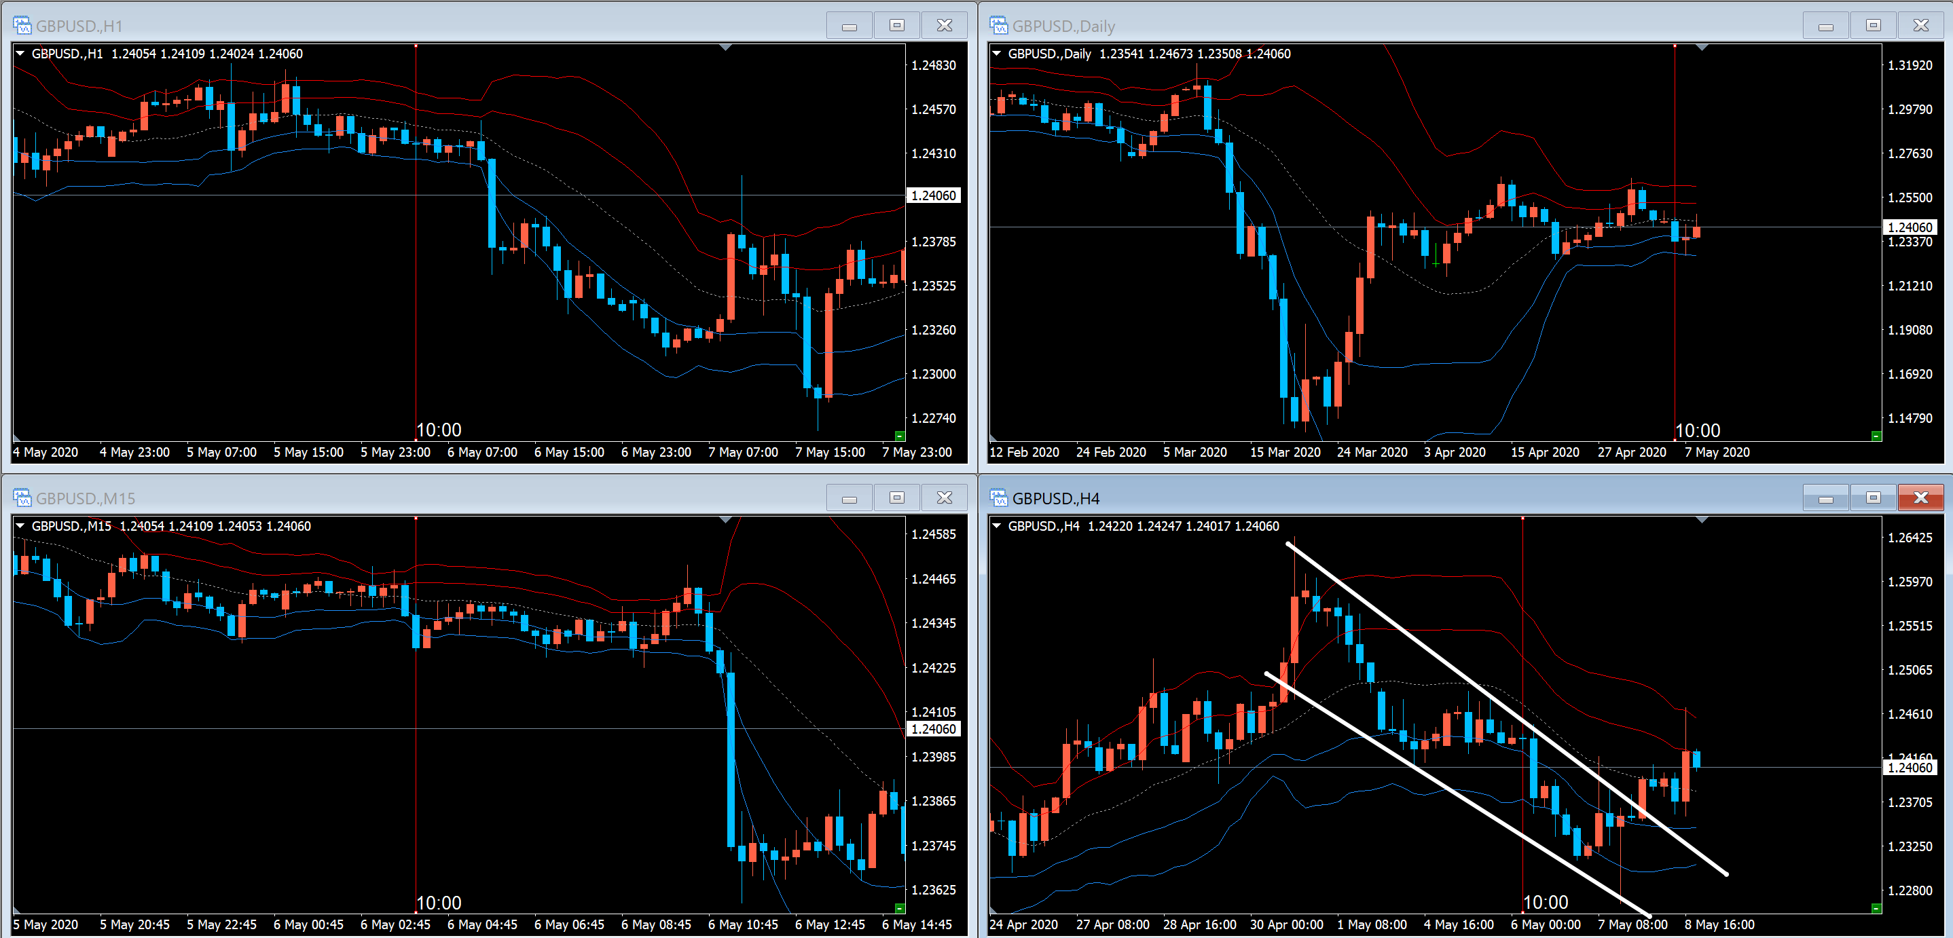
Task: Click the GBPUSD H1 window chart icon
Action: [22, 26]
